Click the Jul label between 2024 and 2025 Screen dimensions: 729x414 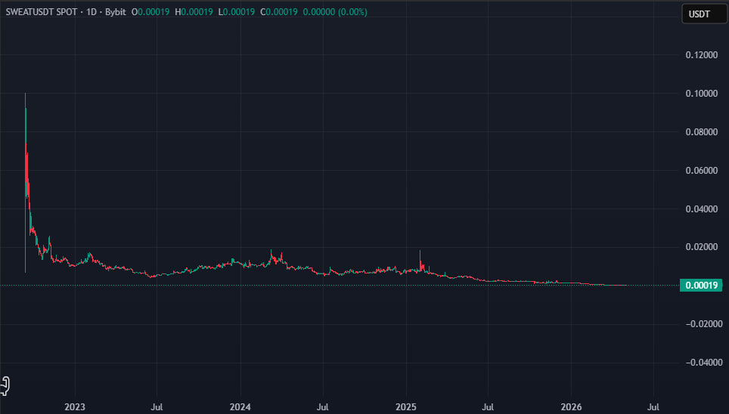coord(322,407)
